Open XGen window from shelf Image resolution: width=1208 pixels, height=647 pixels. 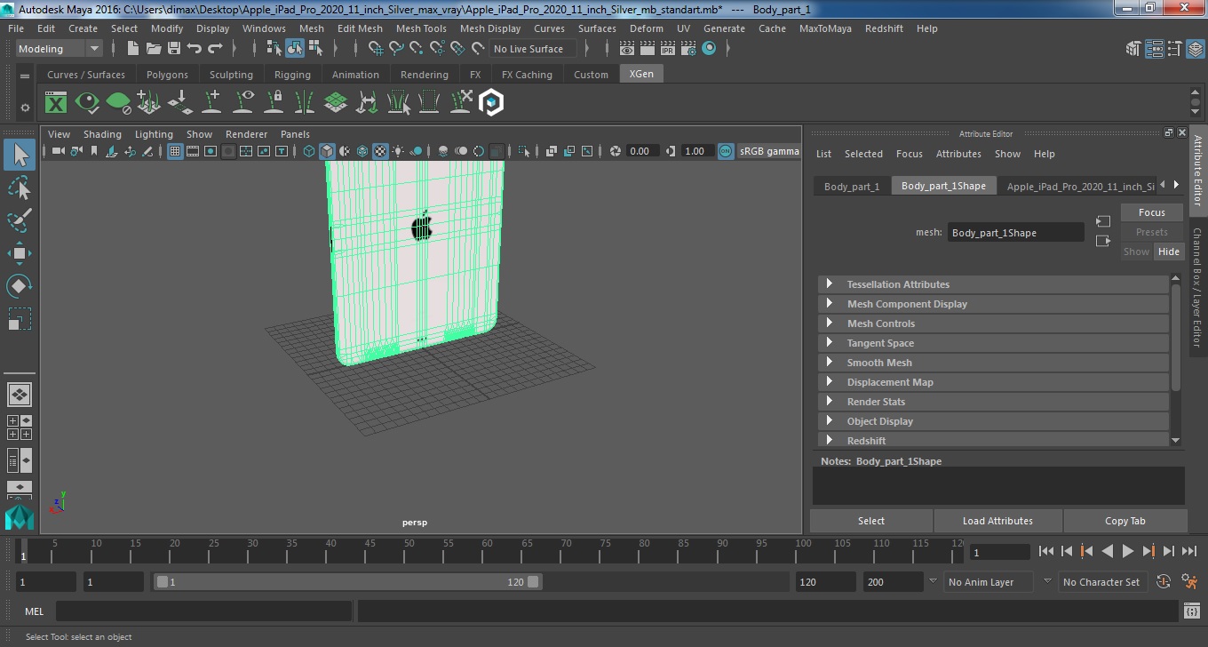coord(56,103)
